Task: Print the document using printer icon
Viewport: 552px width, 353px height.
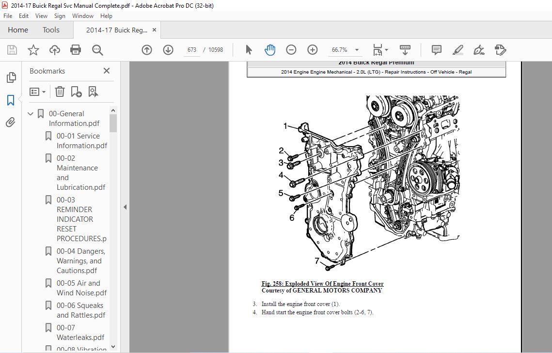Action: (x=76, y=50)
